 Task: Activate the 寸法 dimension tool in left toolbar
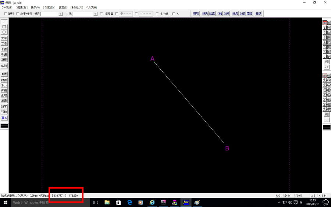tap(4, 43)
